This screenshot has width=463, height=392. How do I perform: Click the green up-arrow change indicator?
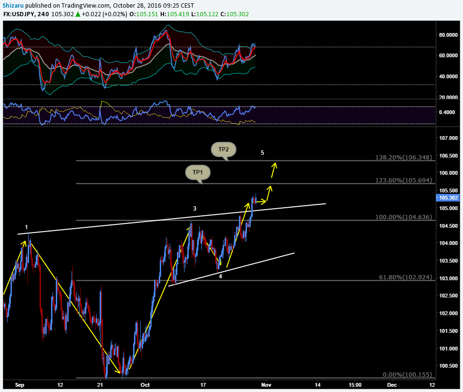click(78, 14)
